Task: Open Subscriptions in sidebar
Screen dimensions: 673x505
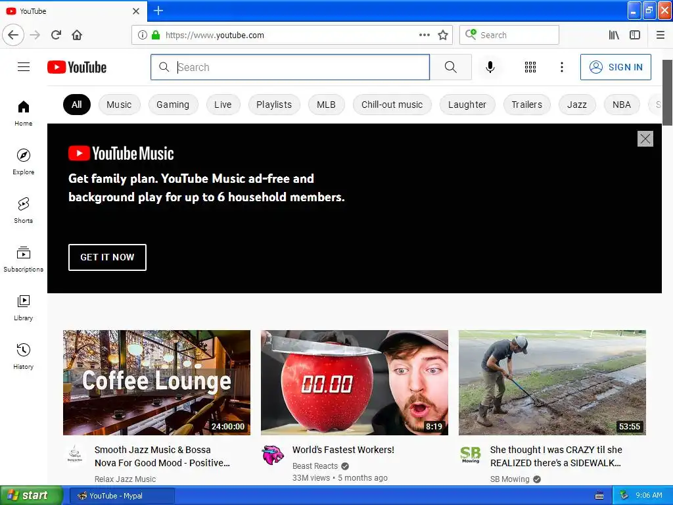Action: tap(24, 259)
